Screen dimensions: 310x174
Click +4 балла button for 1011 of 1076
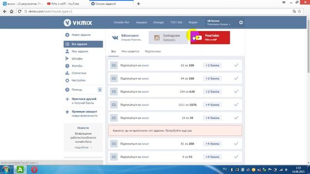pos(212,105)
